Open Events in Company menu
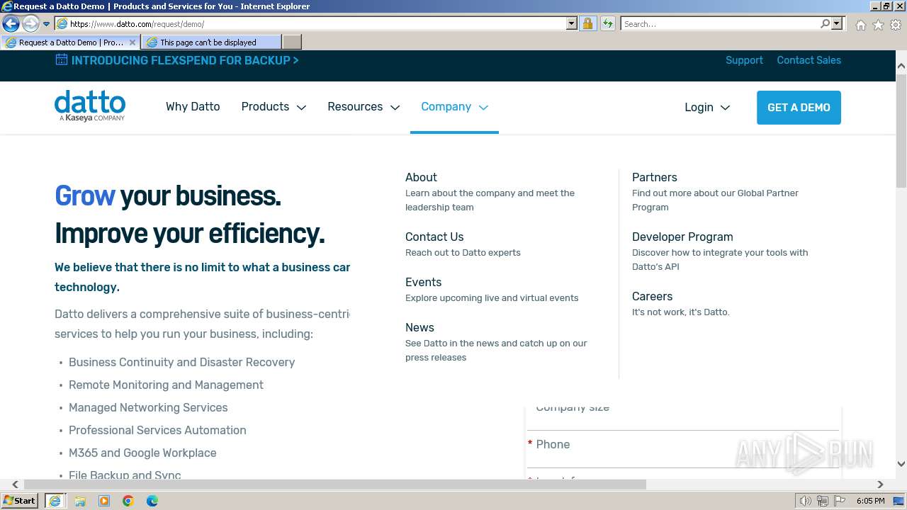Image resolution: width=907 pixels, height=510 pixels. tap(423, 282)
